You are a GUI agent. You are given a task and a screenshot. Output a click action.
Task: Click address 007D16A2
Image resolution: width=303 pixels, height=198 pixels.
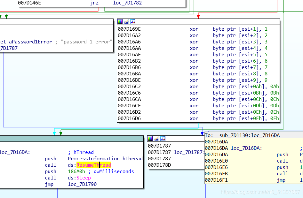click(129, 35)
